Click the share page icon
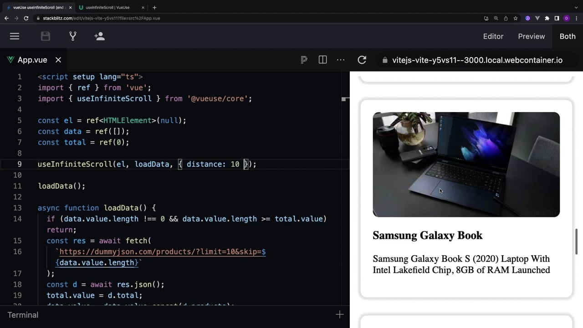 tap(506, 18)
